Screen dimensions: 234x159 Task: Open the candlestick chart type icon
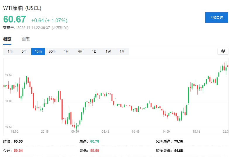(223, 51)
